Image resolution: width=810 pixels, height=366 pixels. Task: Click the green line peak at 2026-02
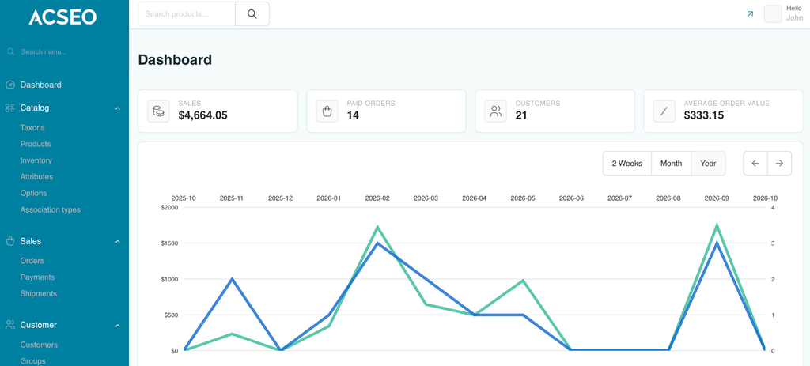[377, 227]
